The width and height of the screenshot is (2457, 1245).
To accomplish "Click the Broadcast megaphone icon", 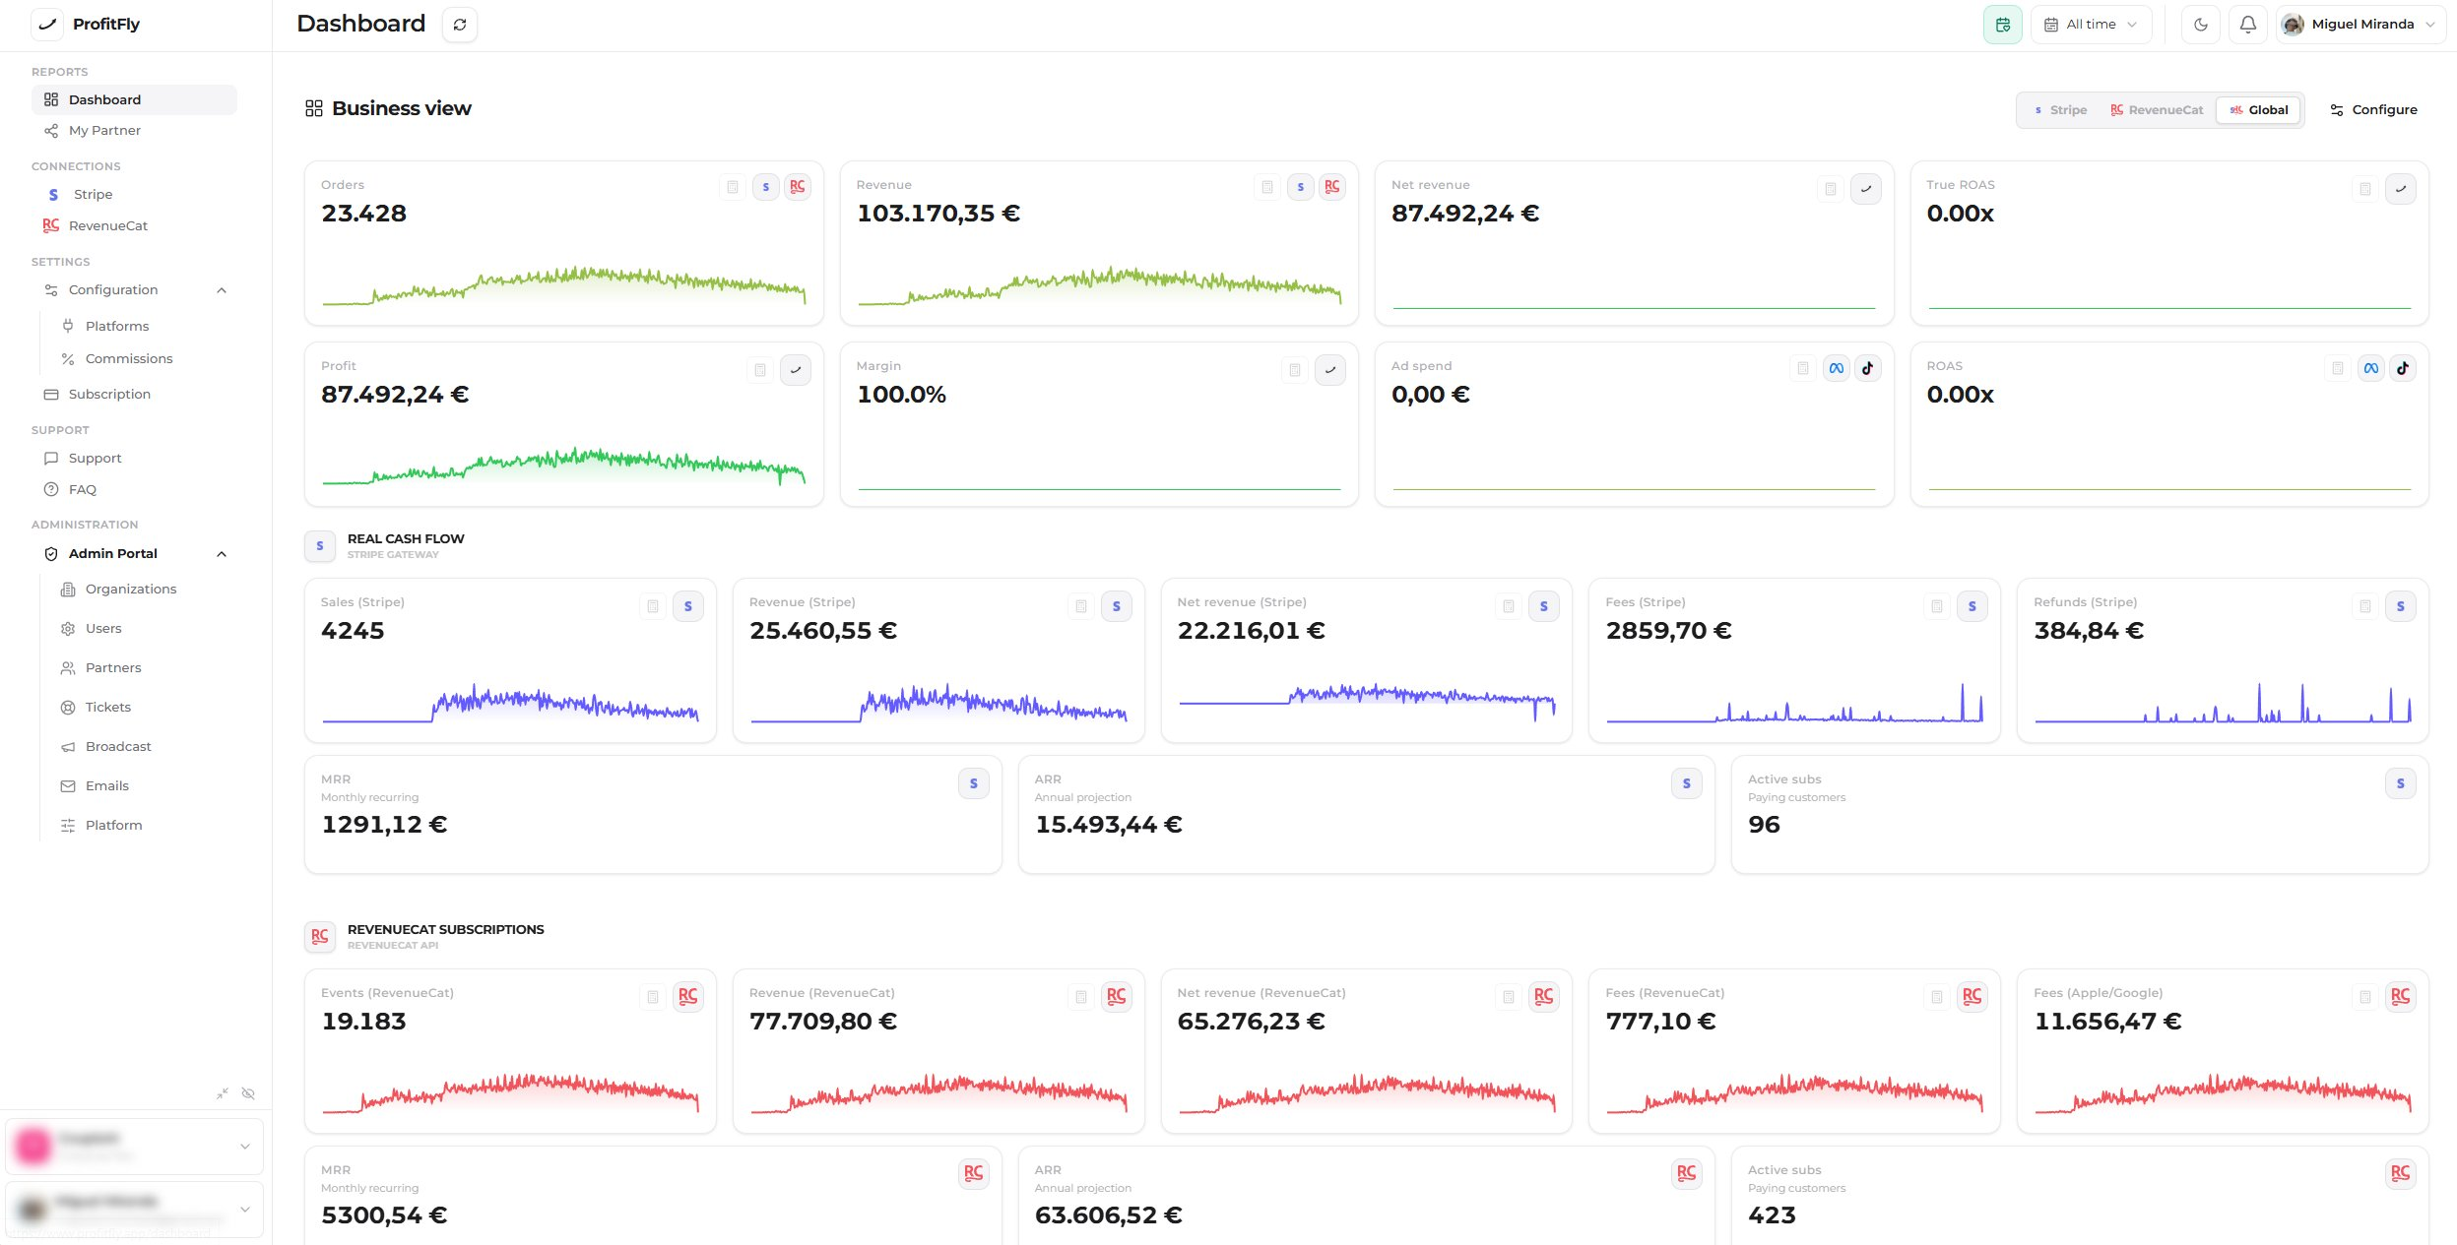I will (x=68, y=747).
